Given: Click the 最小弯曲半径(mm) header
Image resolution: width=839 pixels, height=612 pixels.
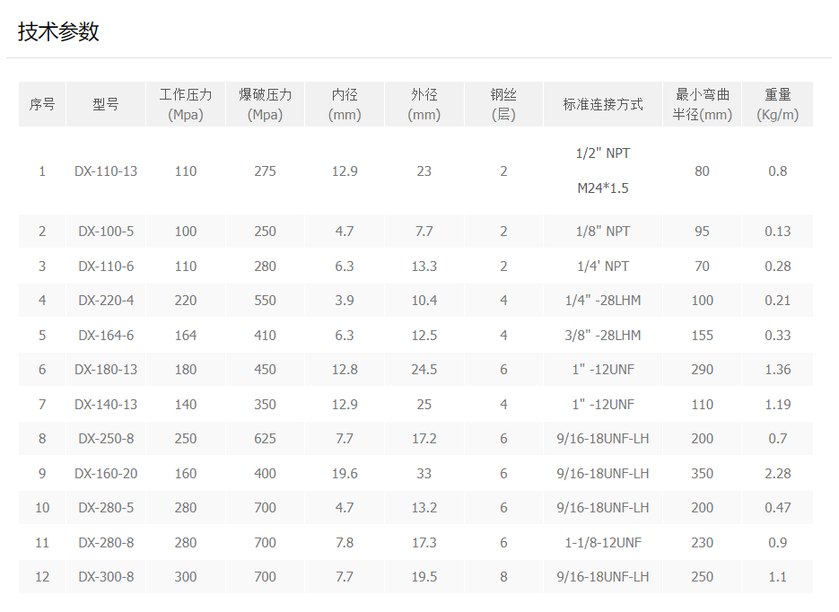Looking at the screenshot, I should tap(702, 104).
